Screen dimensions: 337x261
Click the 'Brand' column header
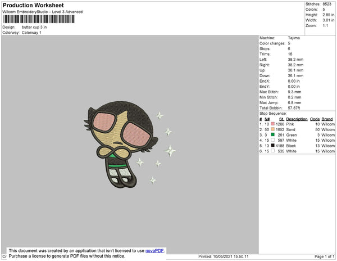327,119
